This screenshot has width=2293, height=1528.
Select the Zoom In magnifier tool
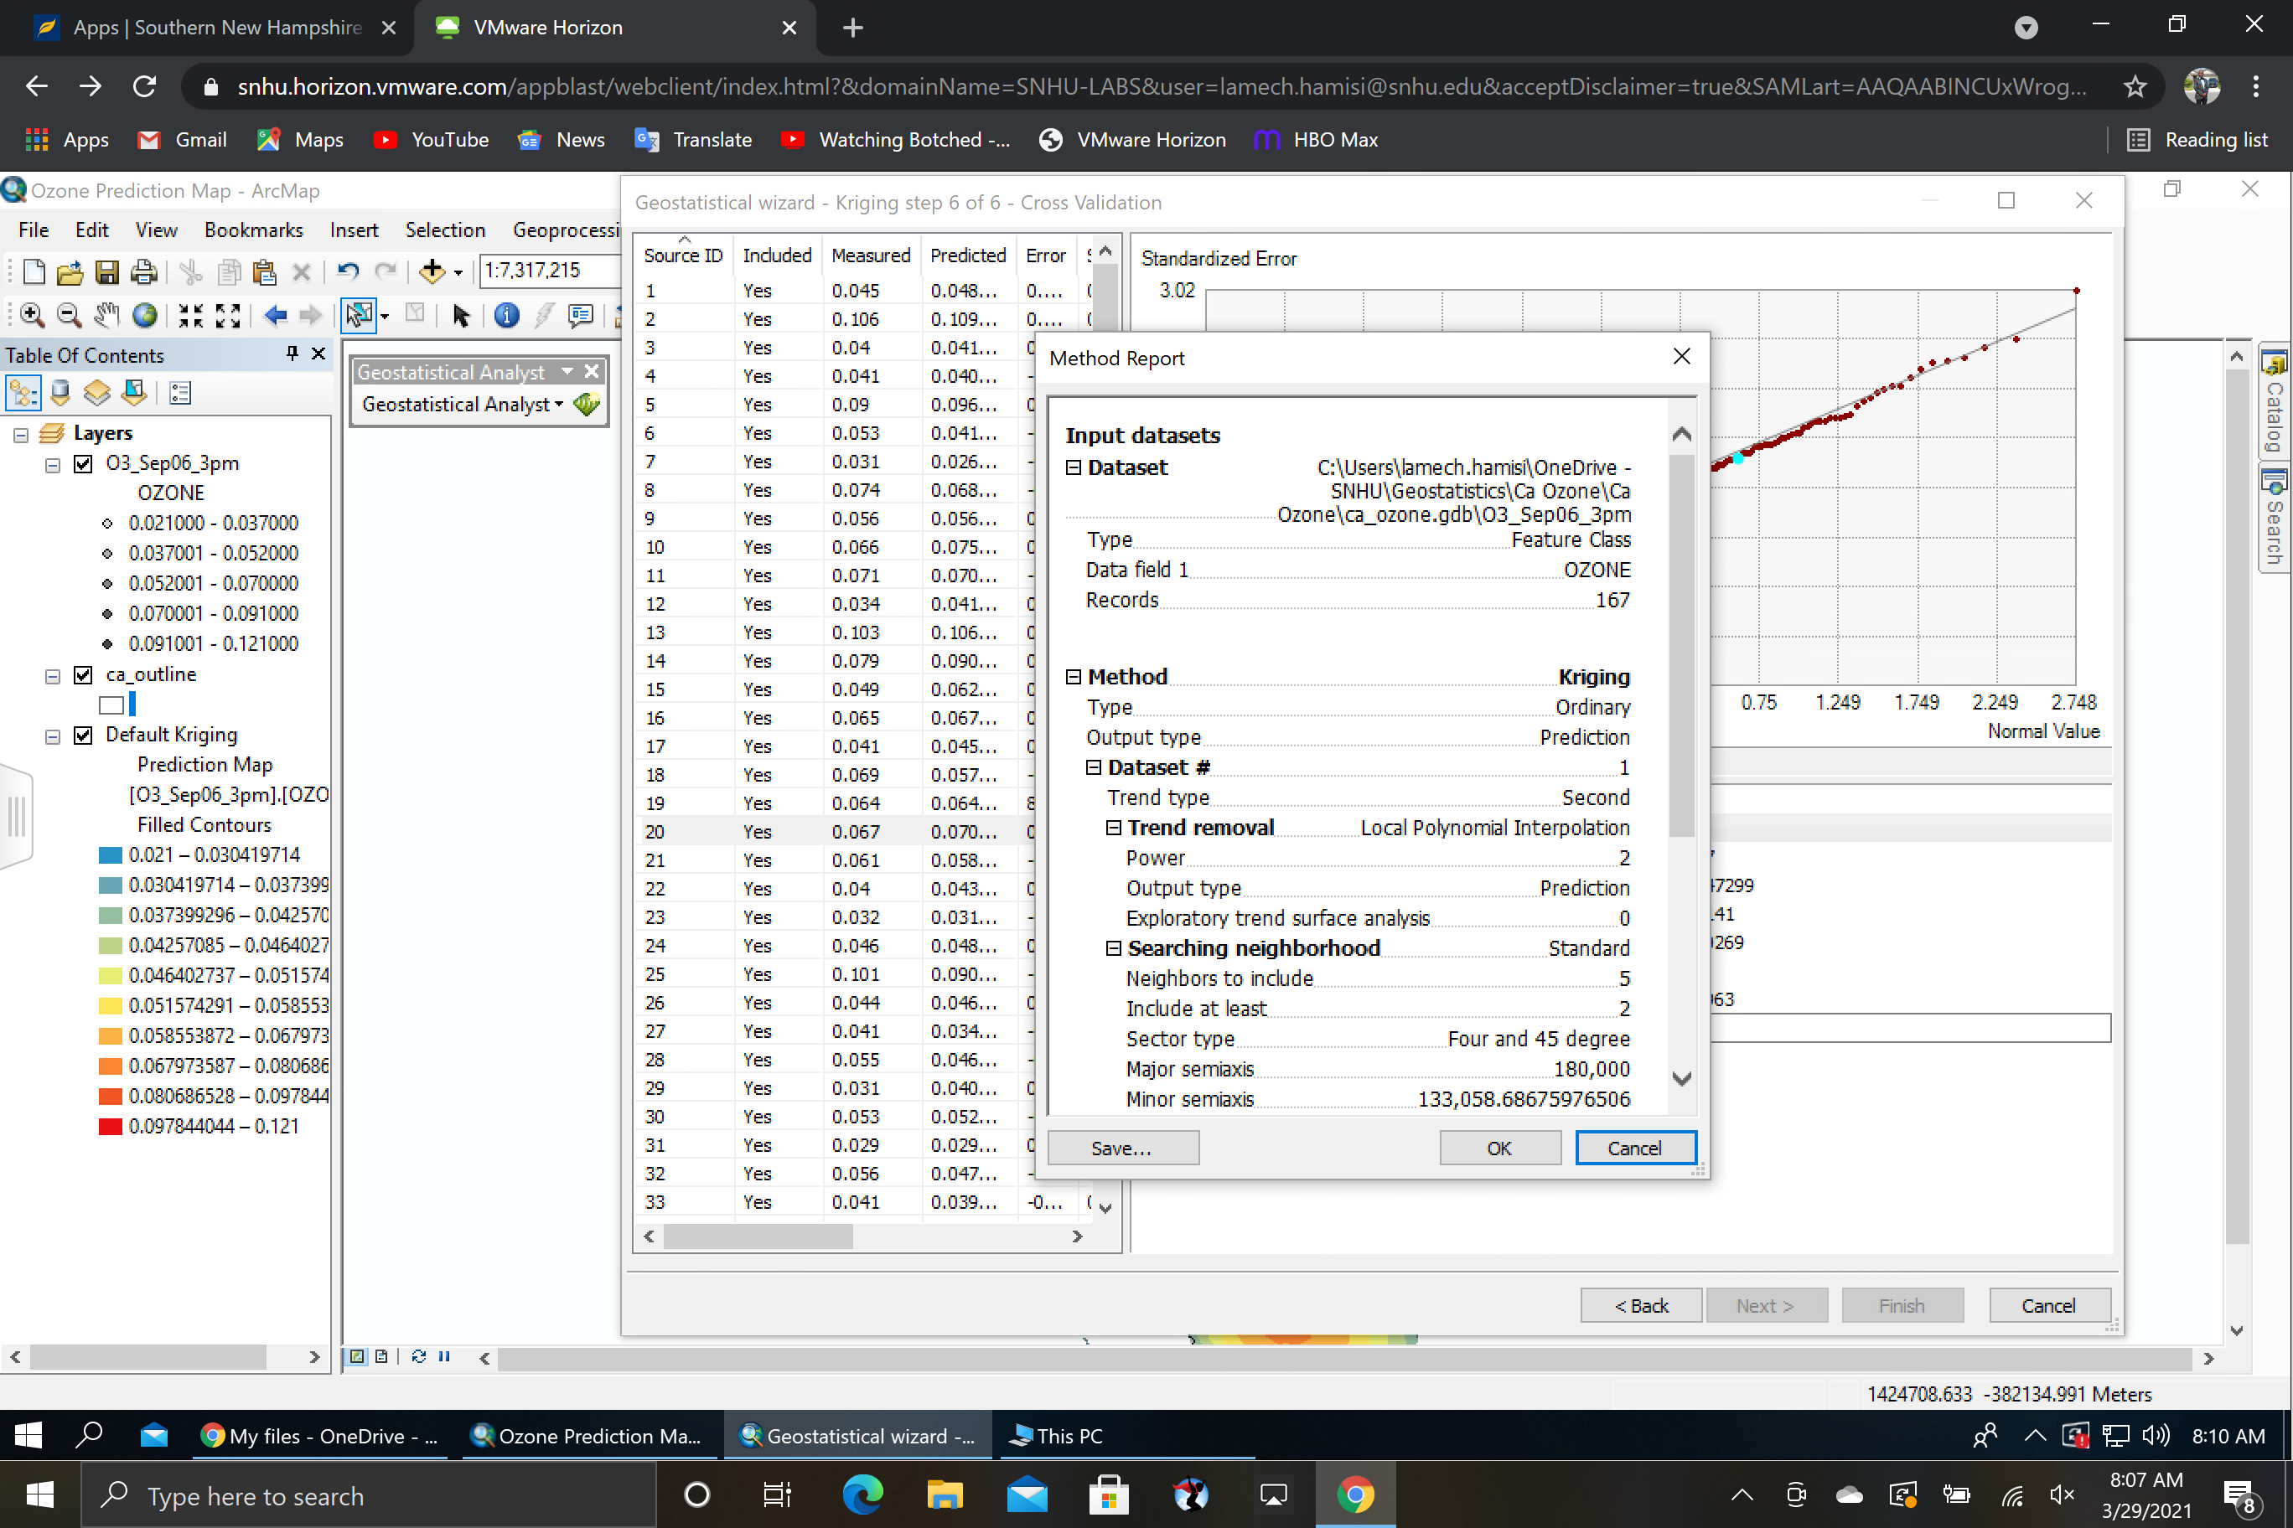pyautogui.click(x=31, y=315)
